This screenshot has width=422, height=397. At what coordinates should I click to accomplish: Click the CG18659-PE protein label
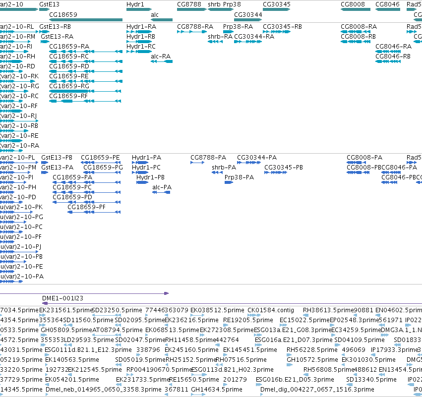click(100, 157)
